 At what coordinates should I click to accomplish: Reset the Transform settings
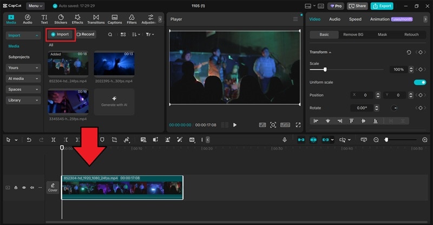pos(409,52)
